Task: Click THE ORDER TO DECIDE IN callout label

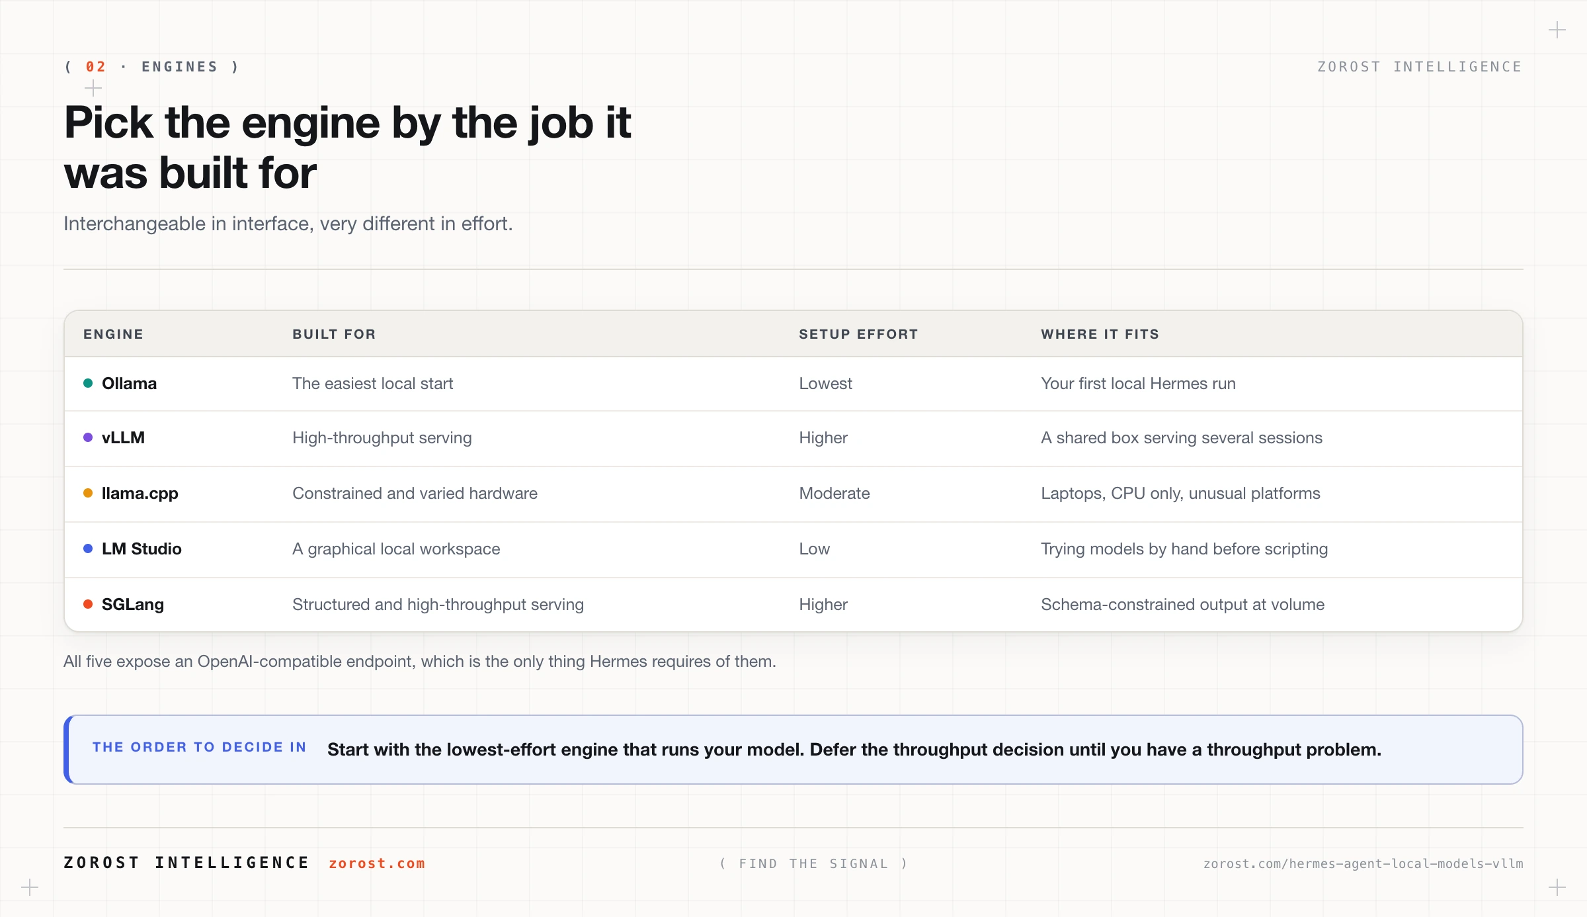Action: (200, 747)
